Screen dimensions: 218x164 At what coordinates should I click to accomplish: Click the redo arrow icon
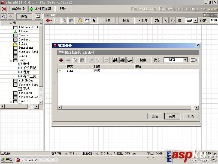click(x=11, y=17)
